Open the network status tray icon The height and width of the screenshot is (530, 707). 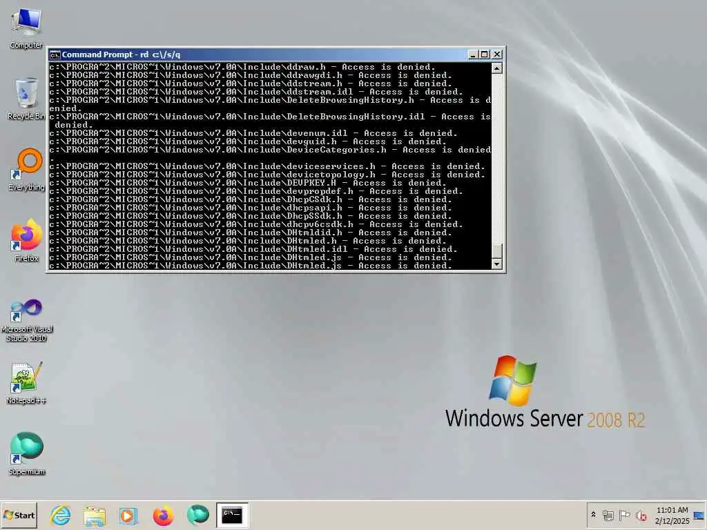click(608, 515)
